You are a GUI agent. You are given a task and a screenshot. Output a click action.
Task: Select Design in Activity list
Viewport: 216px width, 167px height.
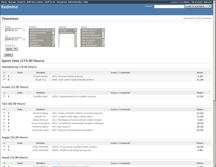point(66,30)
